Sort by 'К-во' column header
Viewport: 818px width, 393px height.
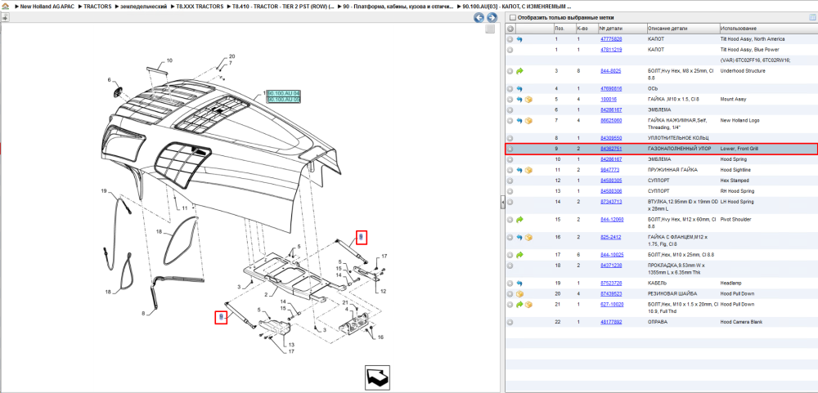click(587, 28)
